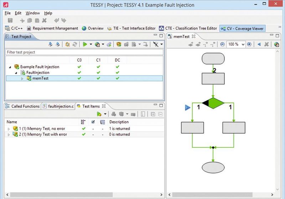Open the File menu

[x=7, y=13]
